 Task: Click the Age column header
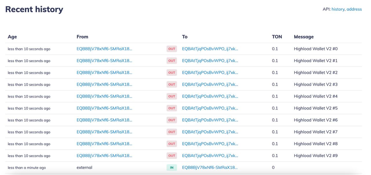tap(12, 37)
